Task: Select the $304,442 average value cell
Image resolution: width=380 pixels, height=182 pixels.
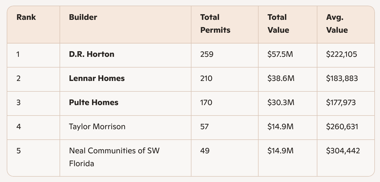Action: click(x=343, y=151)
